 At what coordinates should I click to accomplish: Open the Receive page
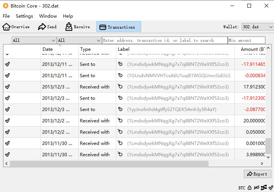click(78, 27)
